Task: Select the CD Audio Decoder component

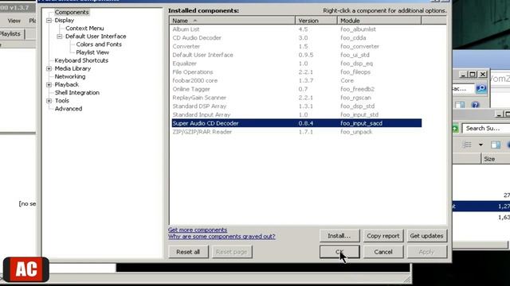Action: coord(296,37)
